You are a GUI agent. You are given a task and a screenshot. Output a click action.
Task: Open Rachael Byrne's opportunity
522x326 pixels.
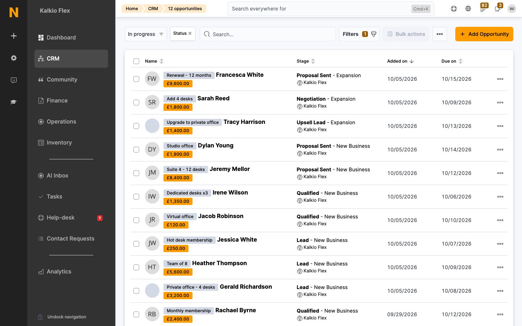coord(236,310)
